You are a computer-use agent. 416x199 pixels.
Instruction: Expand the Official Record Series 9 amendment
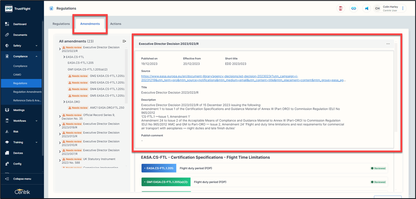pyautogui.click(x=60, y=116)
